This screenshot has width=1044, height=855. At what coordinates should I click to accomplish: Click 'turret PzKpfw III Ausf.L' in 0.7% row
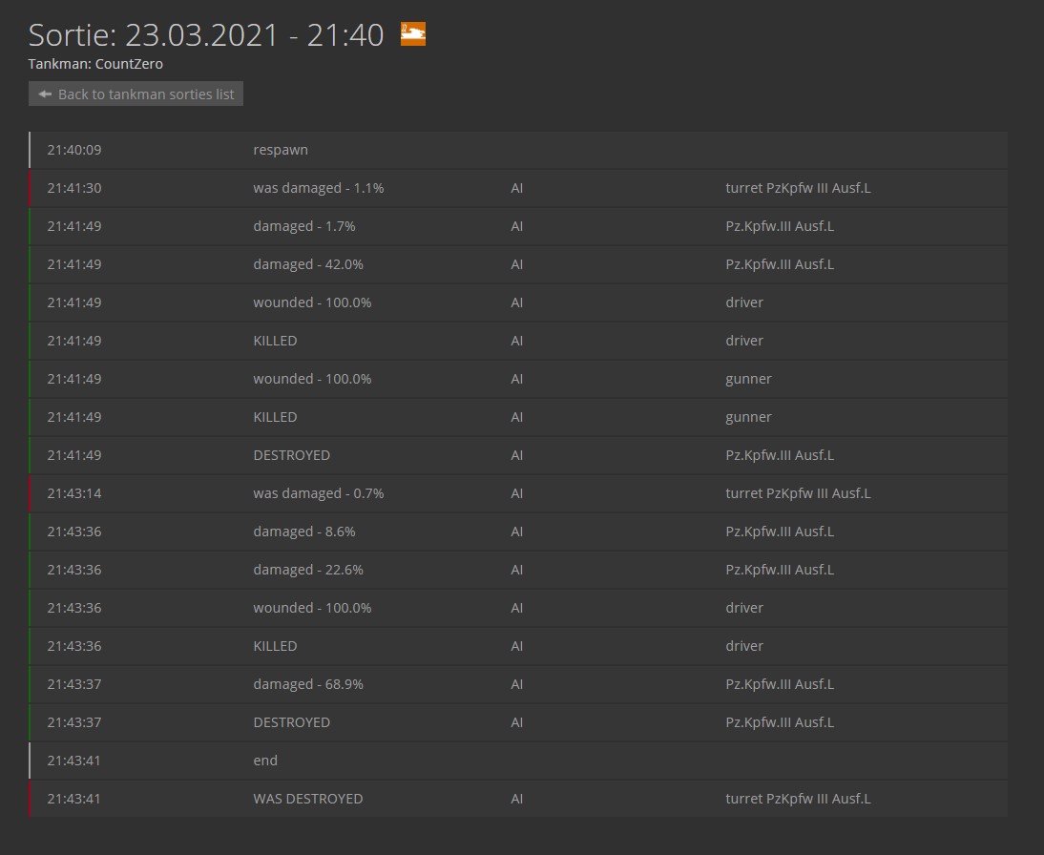[799, 493]
